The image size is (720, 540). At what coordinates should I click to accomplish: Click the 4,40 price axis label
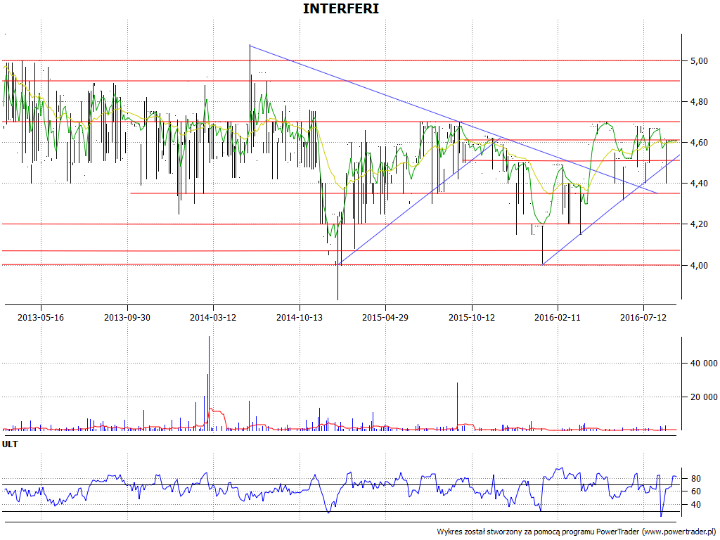point(698,184)
